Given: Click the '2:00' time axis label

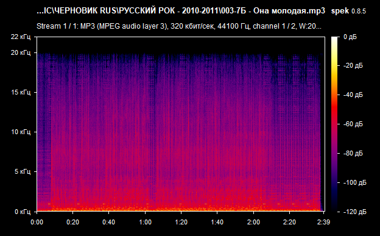Looking at the screenshot, I should pos(253,222).
